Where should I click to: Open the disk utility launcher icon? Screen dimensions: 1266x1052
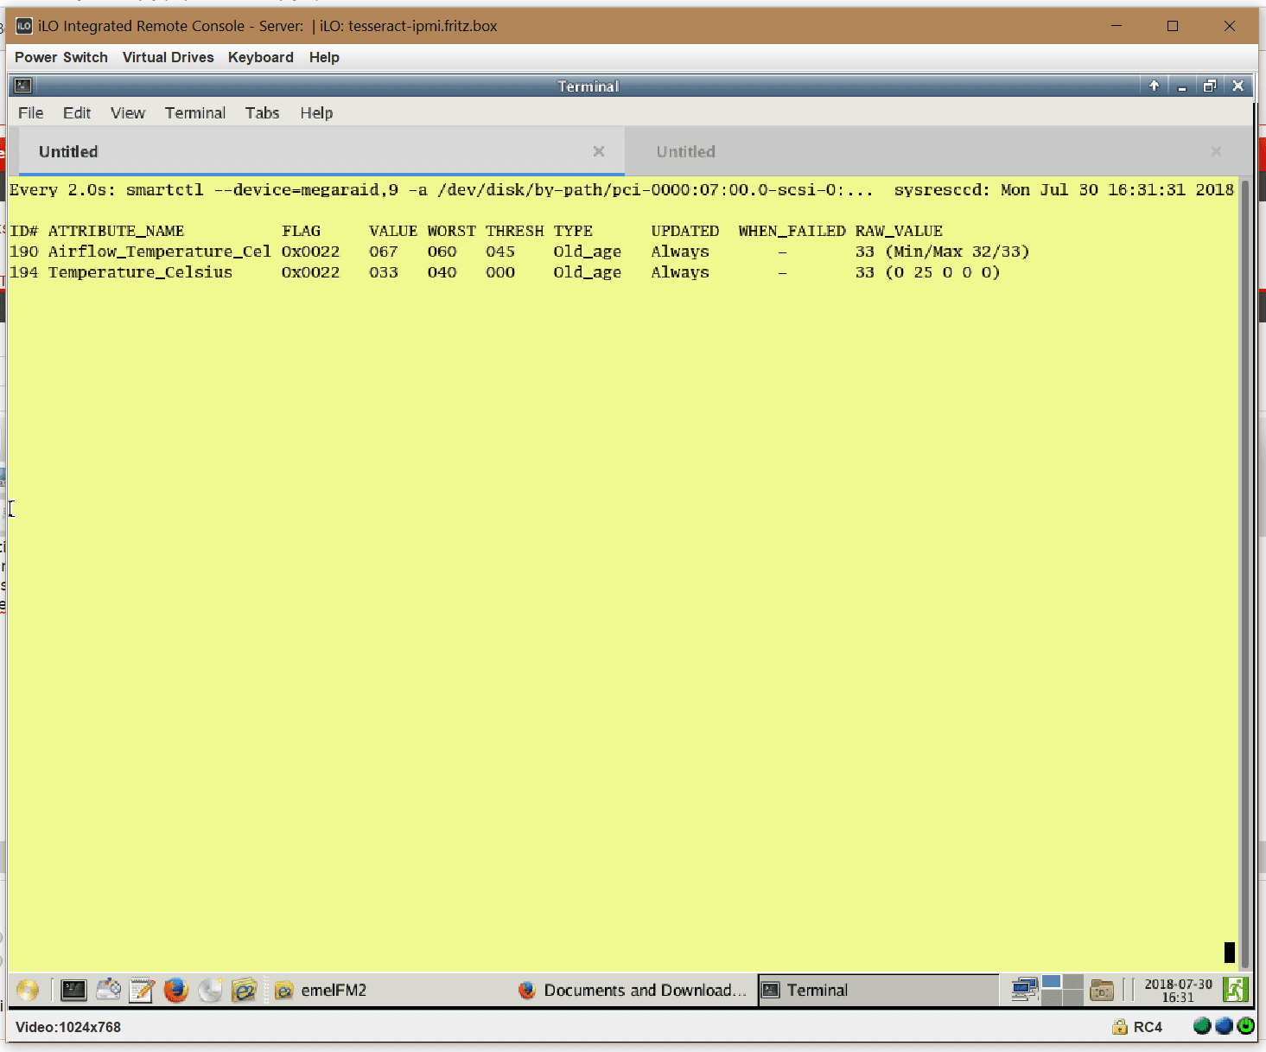tap(108, 990)
